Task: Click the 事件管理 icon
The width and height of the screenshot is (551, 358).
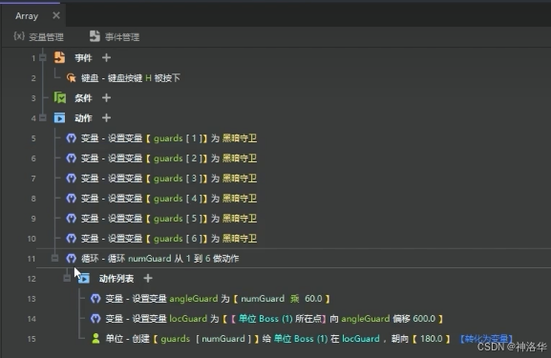Action: (95, 36)
